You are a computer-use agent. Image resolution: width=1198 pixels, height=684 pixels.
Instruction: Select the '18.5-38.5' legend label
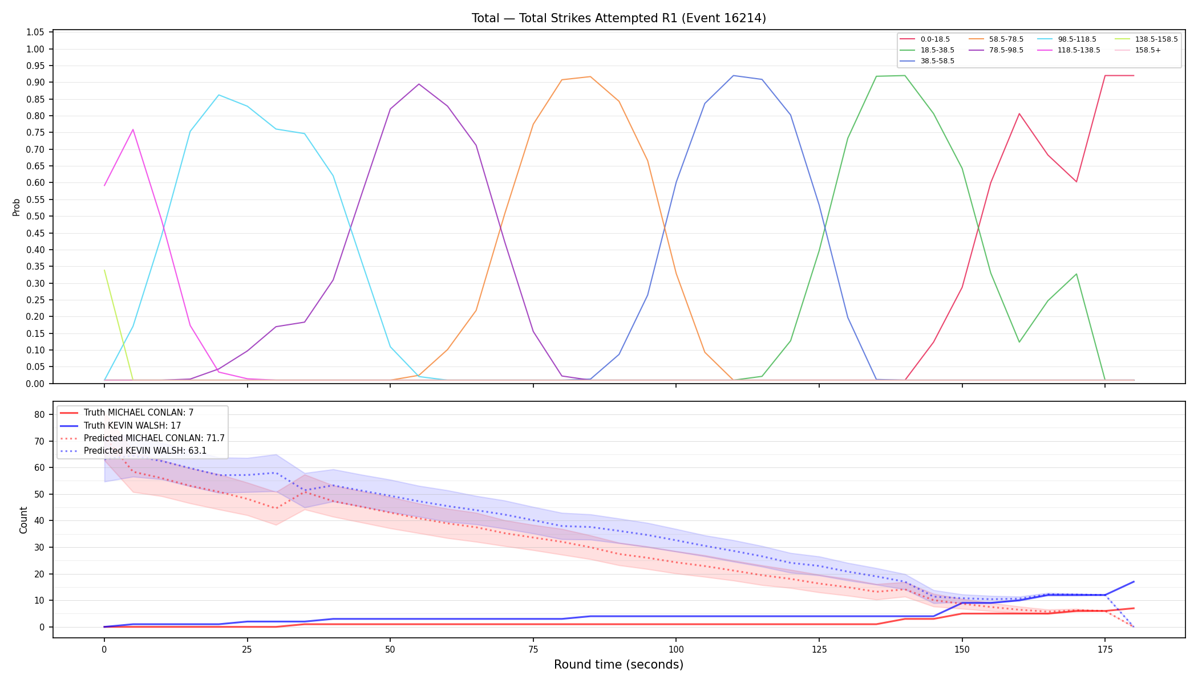(x=937, y=50)
